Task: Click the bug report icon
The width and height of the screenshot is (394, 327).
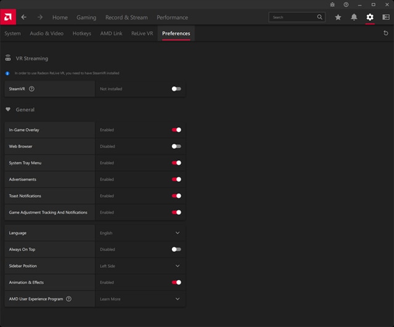Action: pos(332,4)
